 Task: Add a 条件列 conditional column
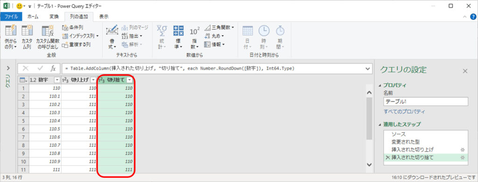pos(72,27)
